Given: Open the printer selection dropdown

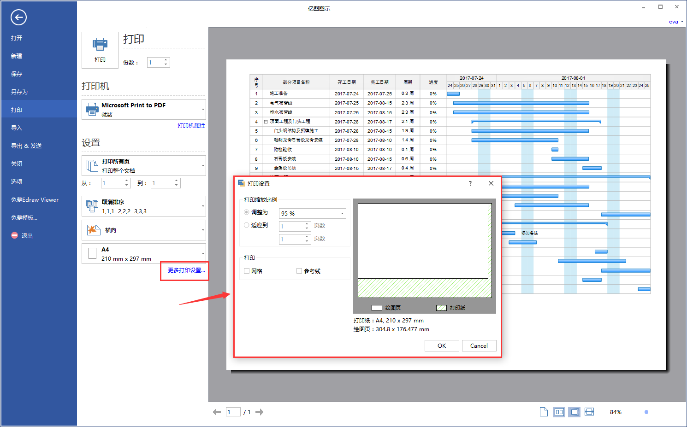Looking at the screenshot, I should 203,110.
